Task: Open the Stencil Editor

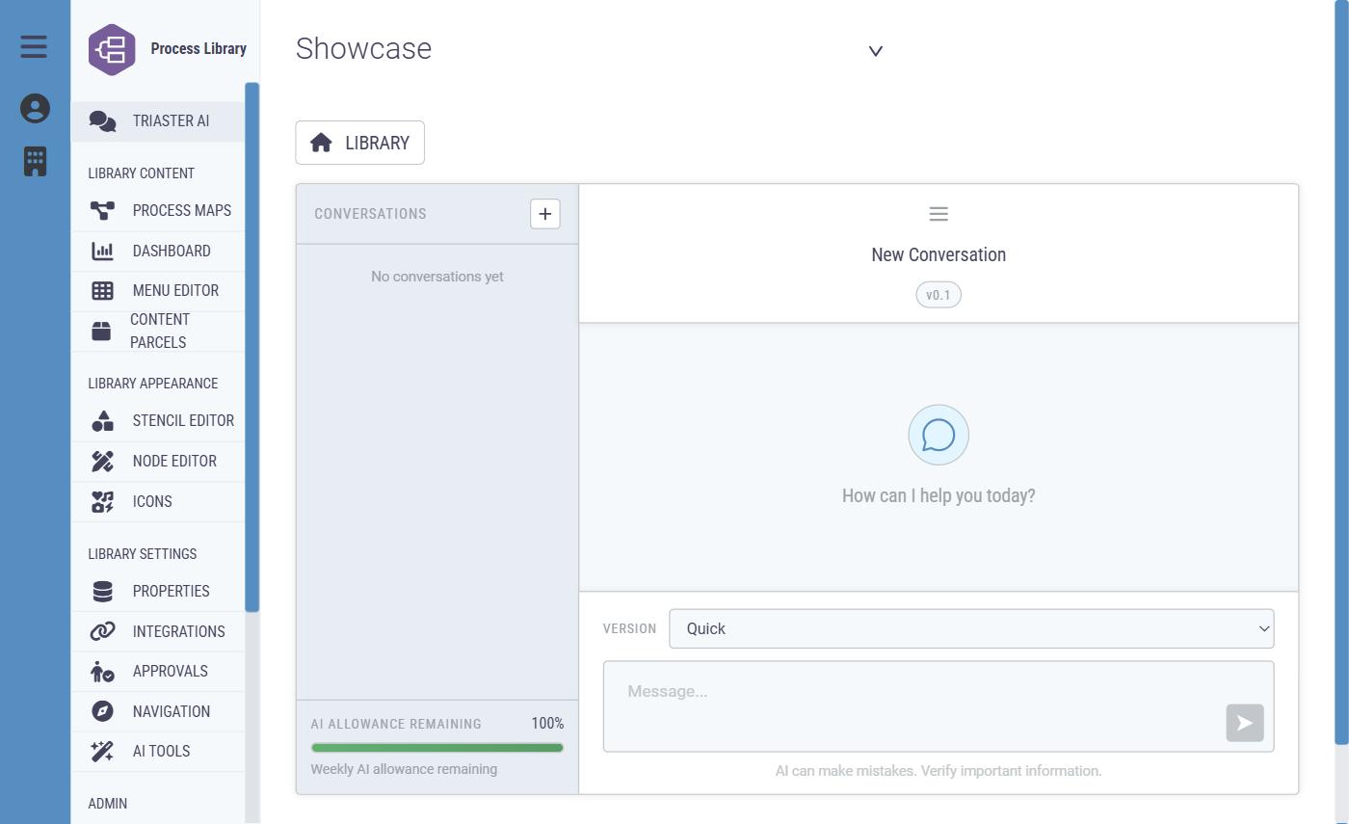Action: click(x=158, y=421)
